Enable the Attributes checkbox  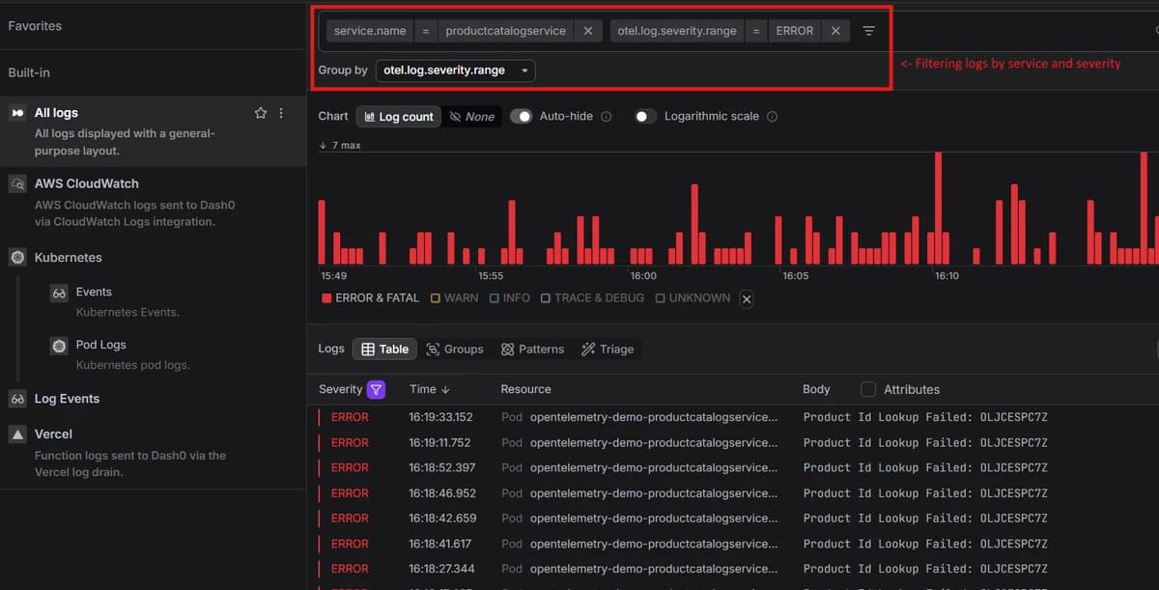(x=868, y=389)
